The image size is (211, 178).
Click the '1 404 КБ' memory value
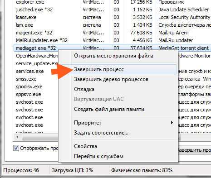pos(142,25)
